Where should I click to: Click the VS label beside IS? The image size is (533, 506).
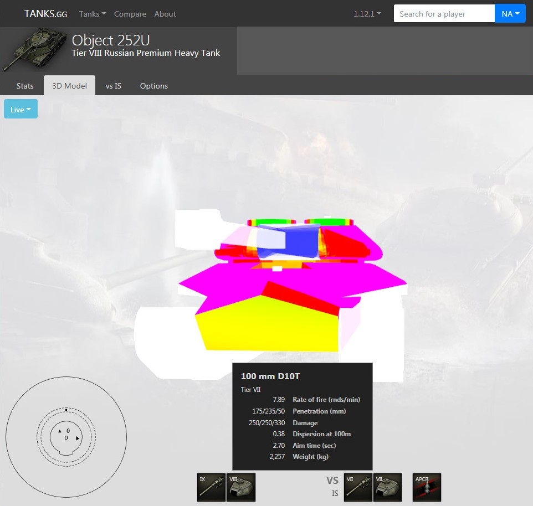(332, 480)
